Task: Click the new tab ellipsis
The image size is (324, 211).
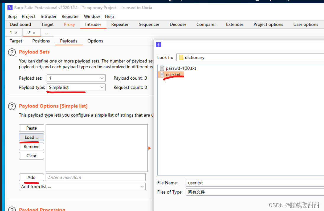Action: point(47,33)
